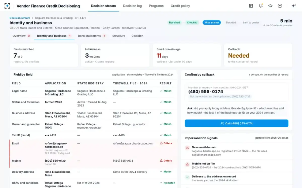
Task: Click the Decided status step
Action: pos(231,23)
